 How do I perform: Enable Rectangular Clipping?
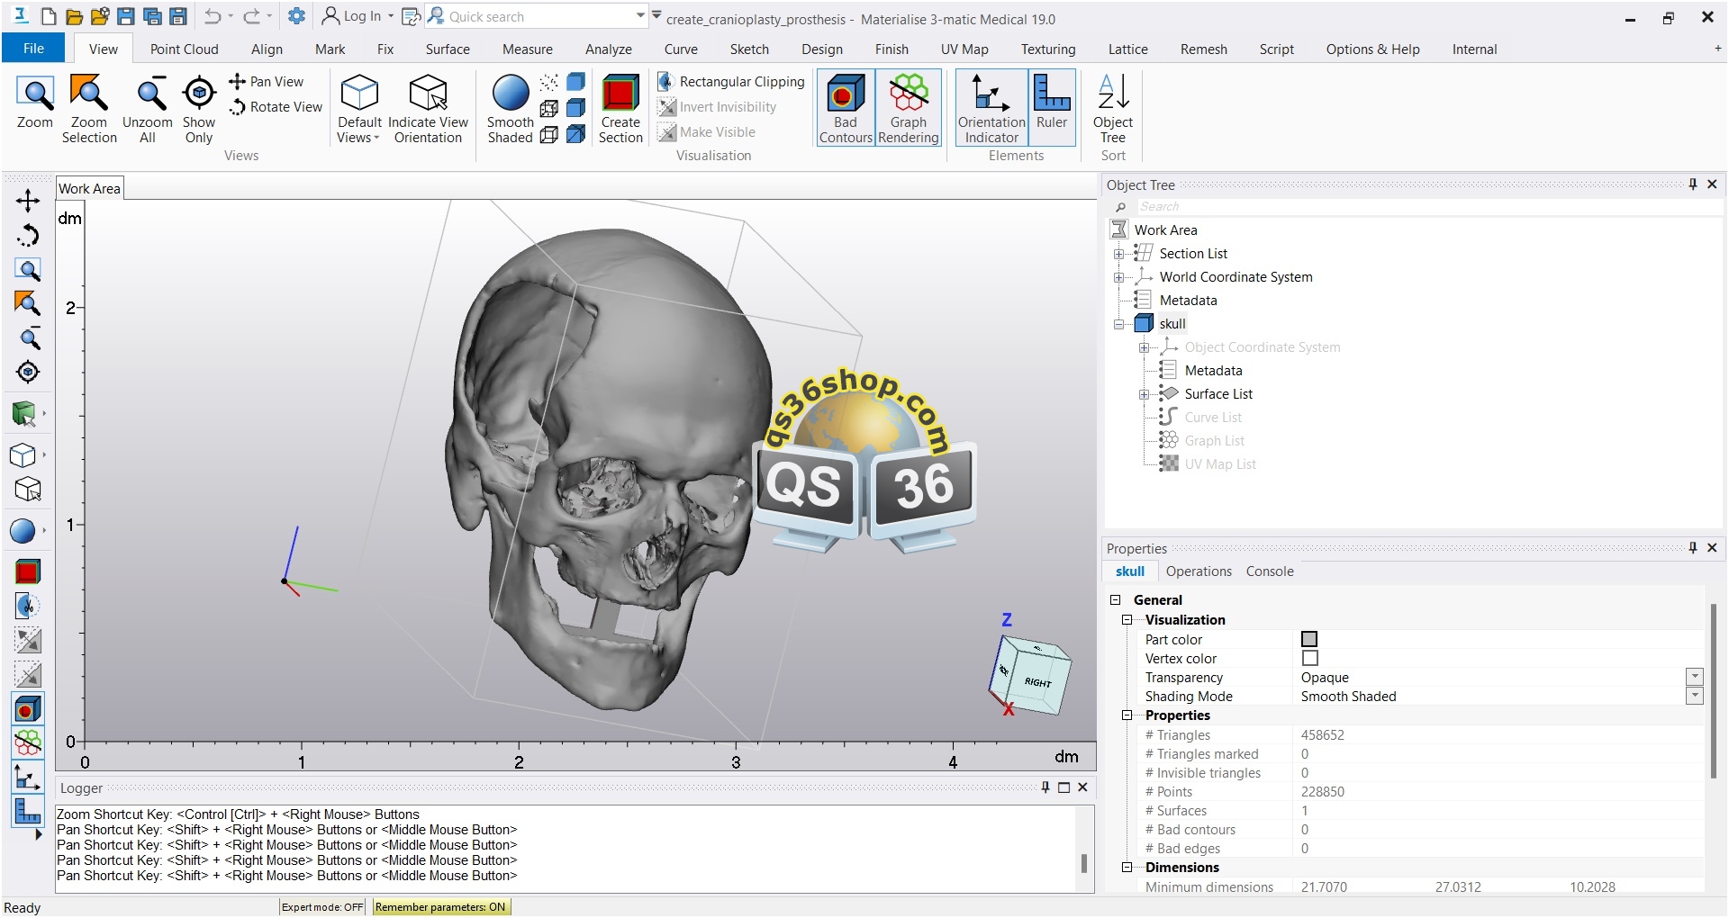coord(730,81)
